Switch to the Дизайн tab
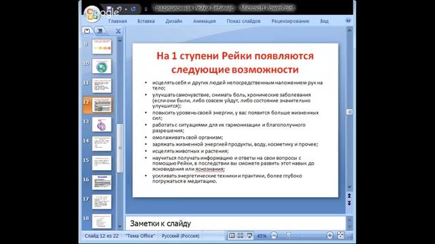This screenshot has width=435, height=244. click(174, 21)
